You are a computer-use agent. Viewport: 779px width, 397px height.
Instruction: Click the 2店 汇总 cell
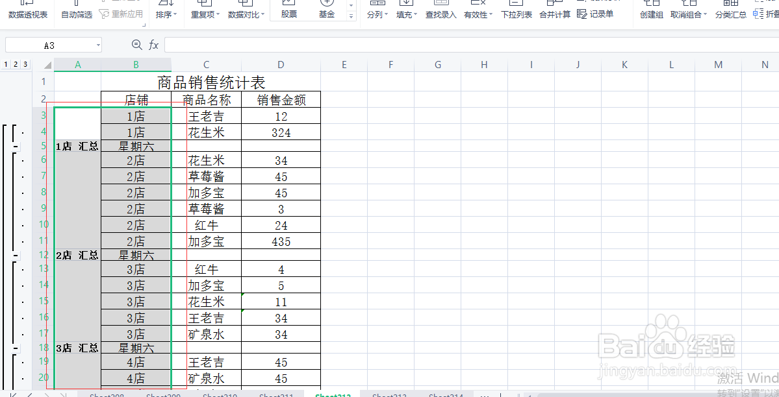(77, 254)
